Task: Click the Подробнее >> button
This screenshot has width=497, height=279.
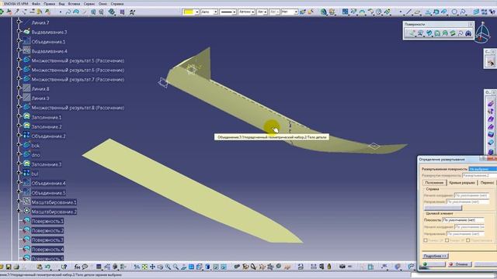Action: [x=435, y=256]
